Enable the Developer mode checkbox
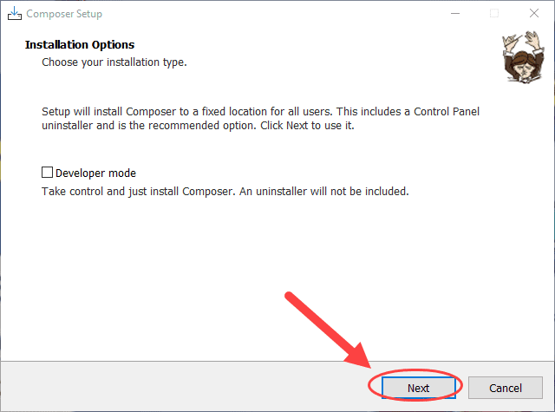The image size is (555, 412). tap(47, 173)
